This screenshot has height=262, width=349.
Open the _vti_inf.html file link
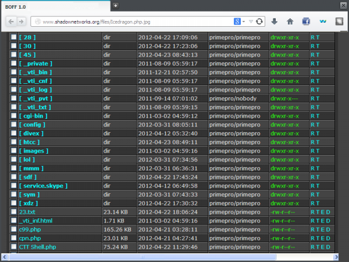point(35,221)
